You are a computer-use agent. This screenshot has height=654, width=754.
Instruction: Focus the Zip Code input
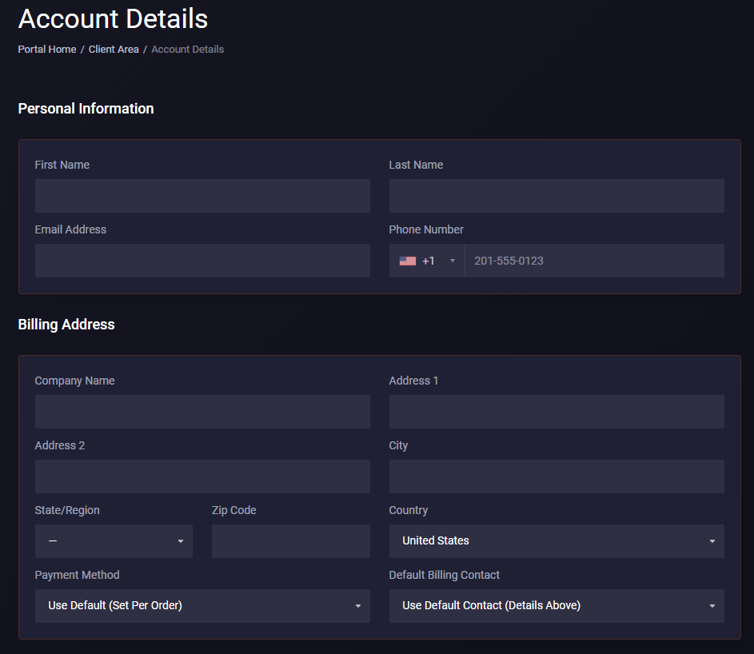pos(290,541)
